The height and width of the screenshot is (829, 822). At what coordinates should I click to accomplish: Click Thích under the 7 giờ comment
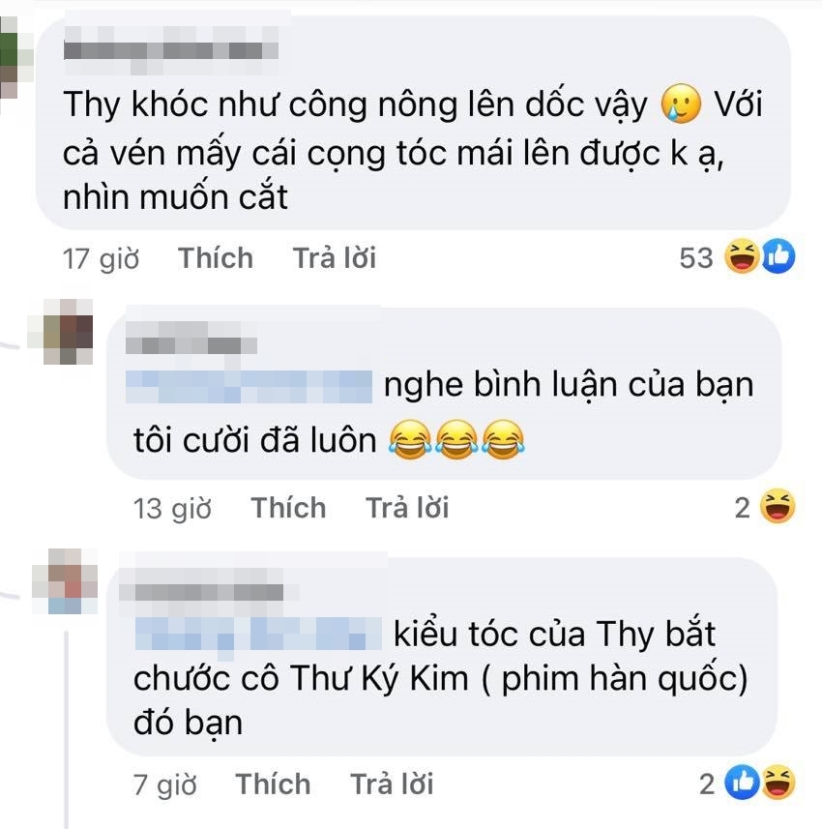click(x=273, y=784)
